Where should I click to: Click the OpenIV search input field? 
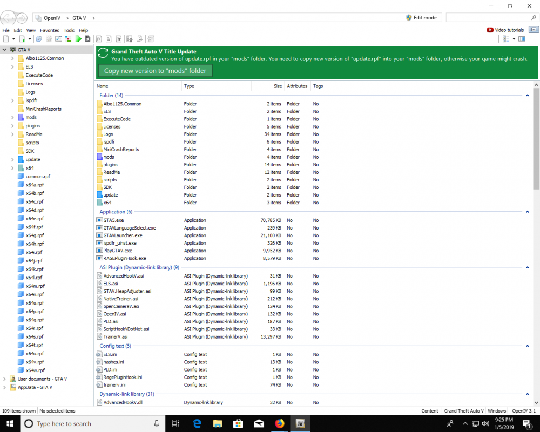tap(486, 18)
